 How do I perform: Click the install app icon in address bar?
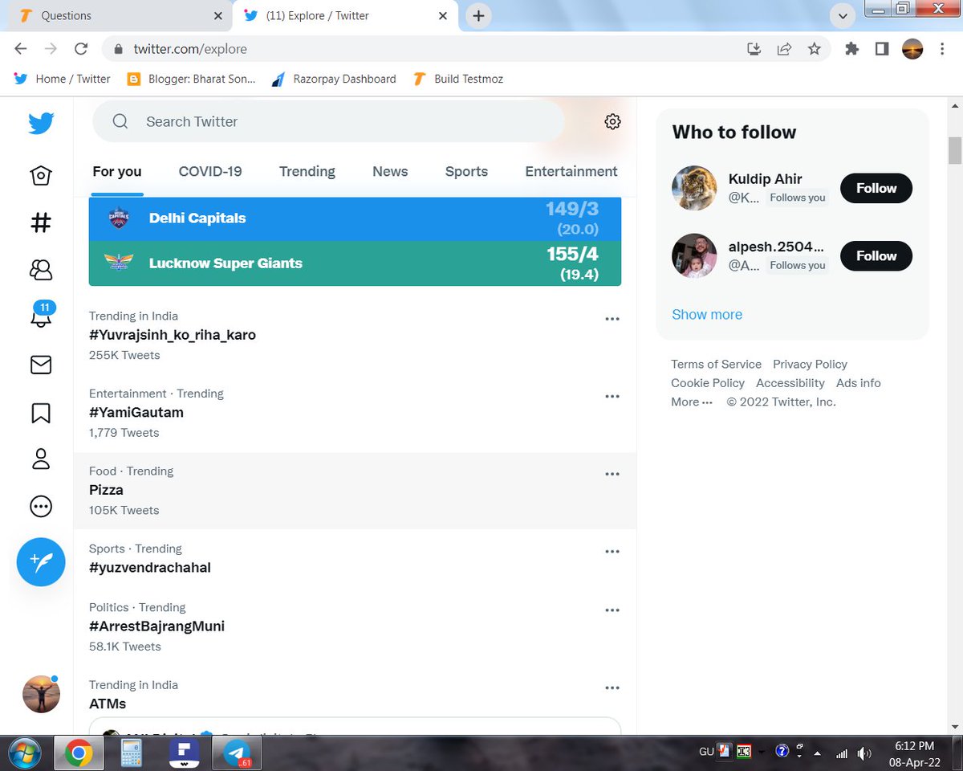click(754, 49)
